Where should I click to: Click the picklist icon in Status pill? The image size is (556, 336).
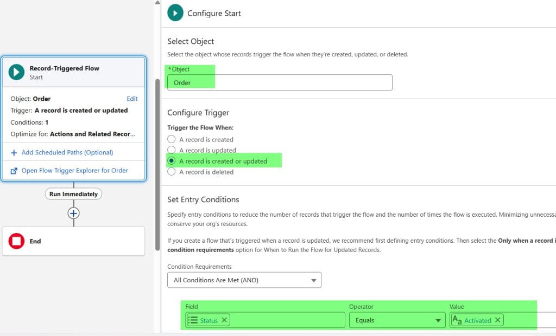tap(193, 320)
